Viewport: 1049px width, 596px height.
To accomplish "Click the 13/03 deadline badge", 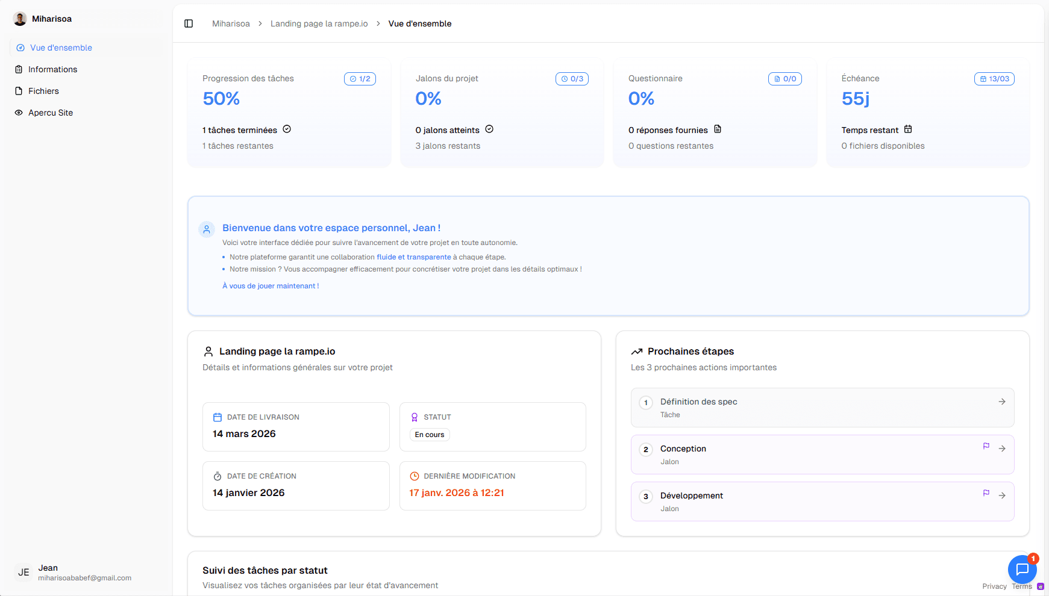I will point(994,79).
